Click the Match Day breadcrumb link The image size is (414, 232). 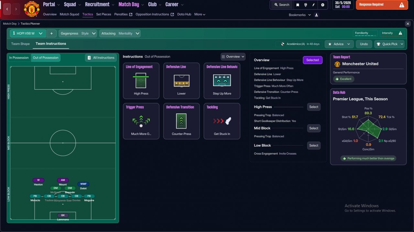point(10,24)
